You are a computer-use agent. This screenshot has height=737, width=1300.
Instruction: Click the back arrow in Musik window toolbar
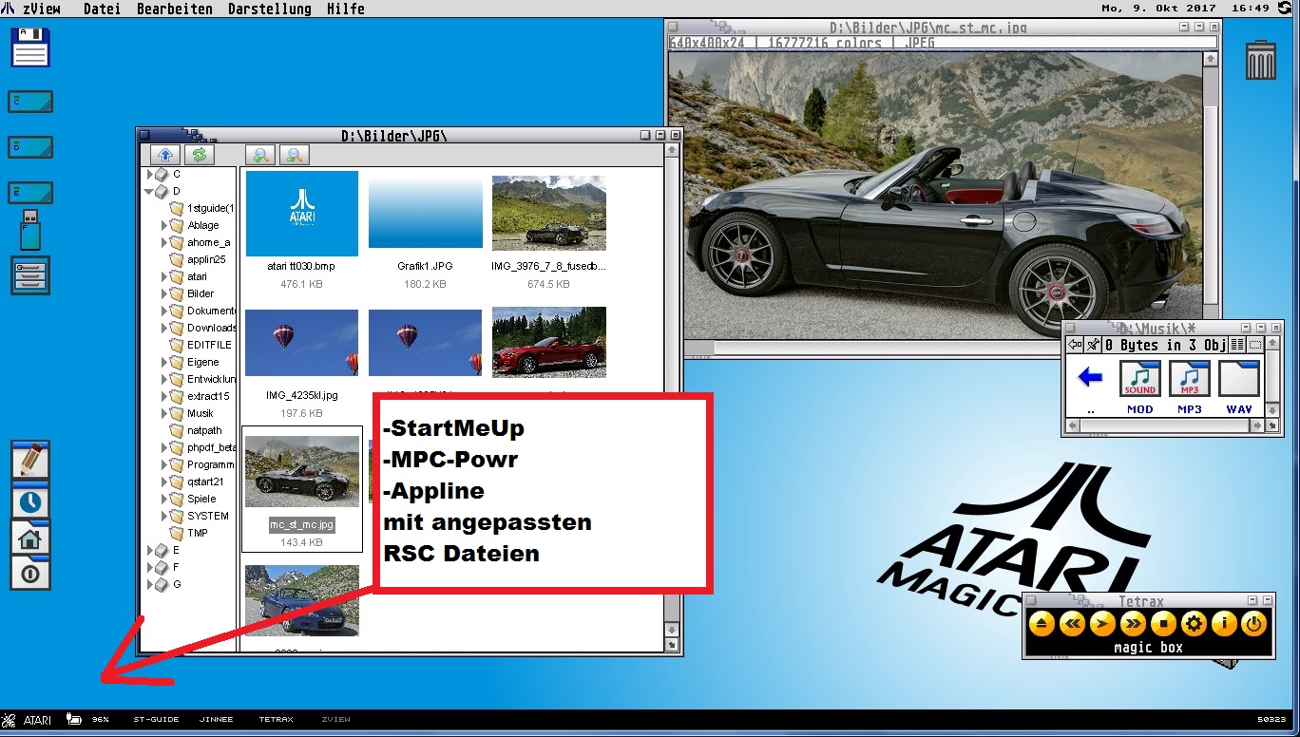coord(1075,345)
